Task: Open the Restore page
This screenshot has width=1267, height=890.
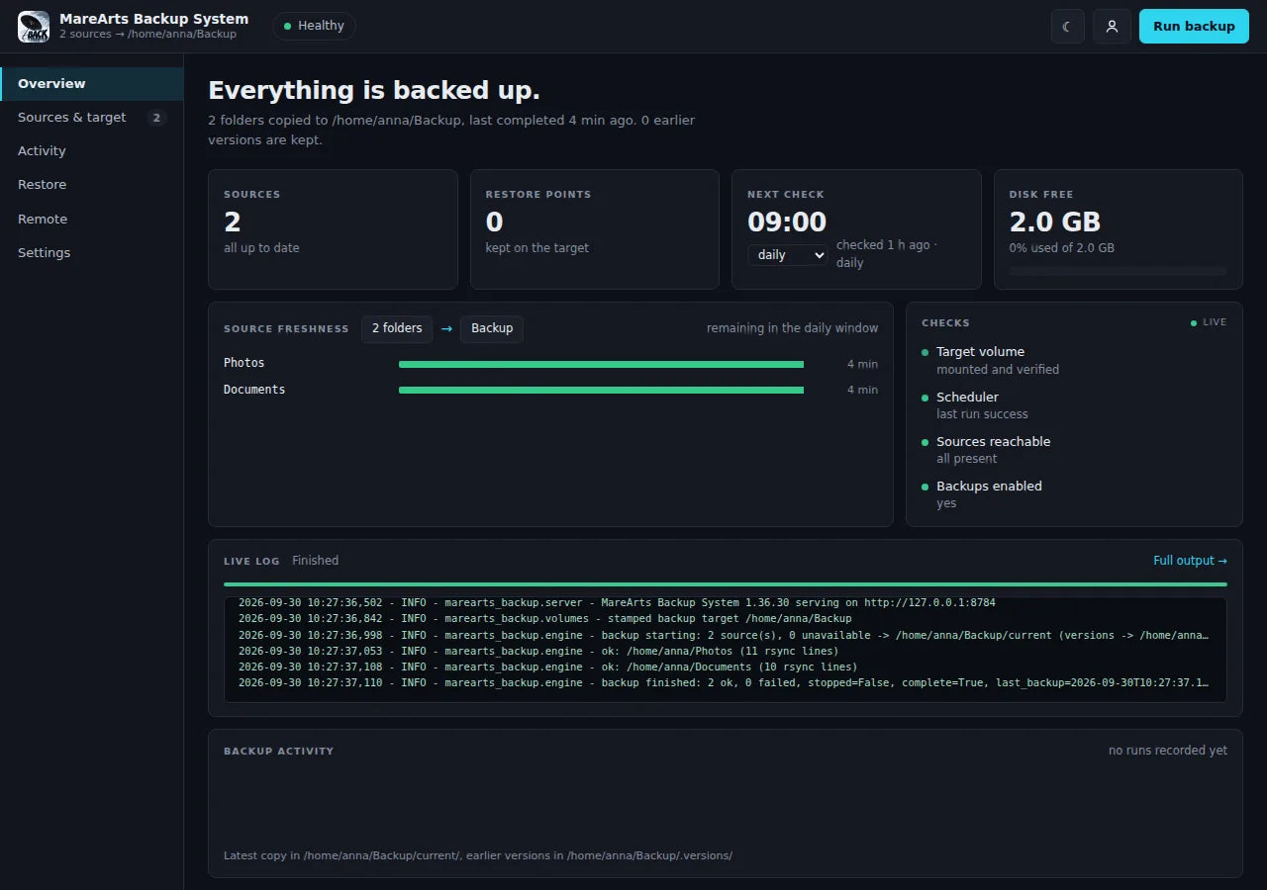Action: [x=92, y=185]
